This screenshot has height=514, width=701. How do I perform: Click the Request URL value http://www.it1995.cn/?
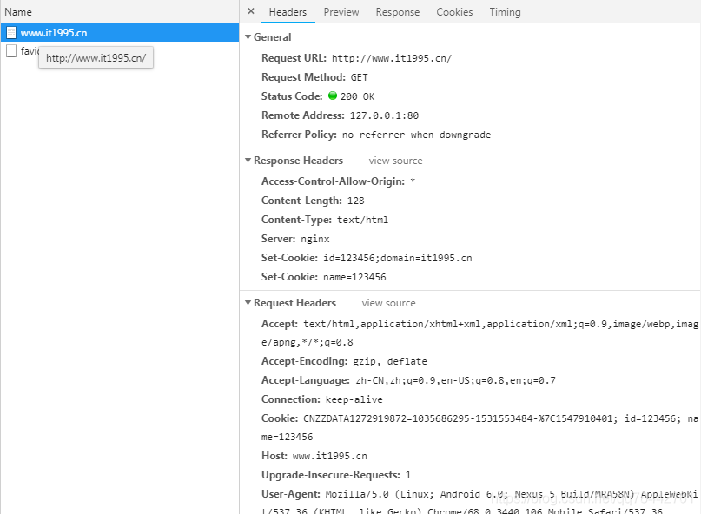pyautogui.click(x=392, y=58)
